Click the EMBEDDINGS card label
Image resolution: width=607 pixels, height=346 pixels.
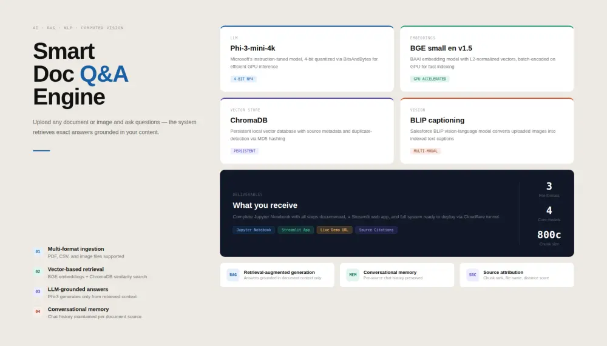pyautogui.click(x=422, y=38)
